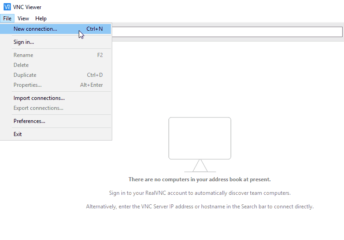The image size is (344, 240).
Task: Click 'Alternatively, enter the VNC Server IP' text
Action: [200, 207]
